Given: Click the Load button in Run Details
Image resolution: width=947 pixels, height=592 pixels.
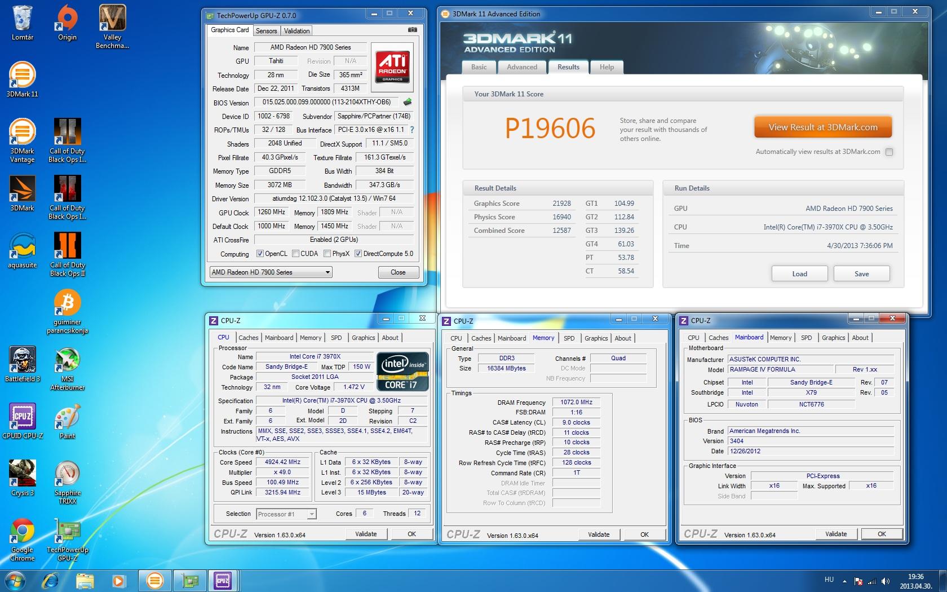Looking at the screenshot, I should [x=799, y=274].
